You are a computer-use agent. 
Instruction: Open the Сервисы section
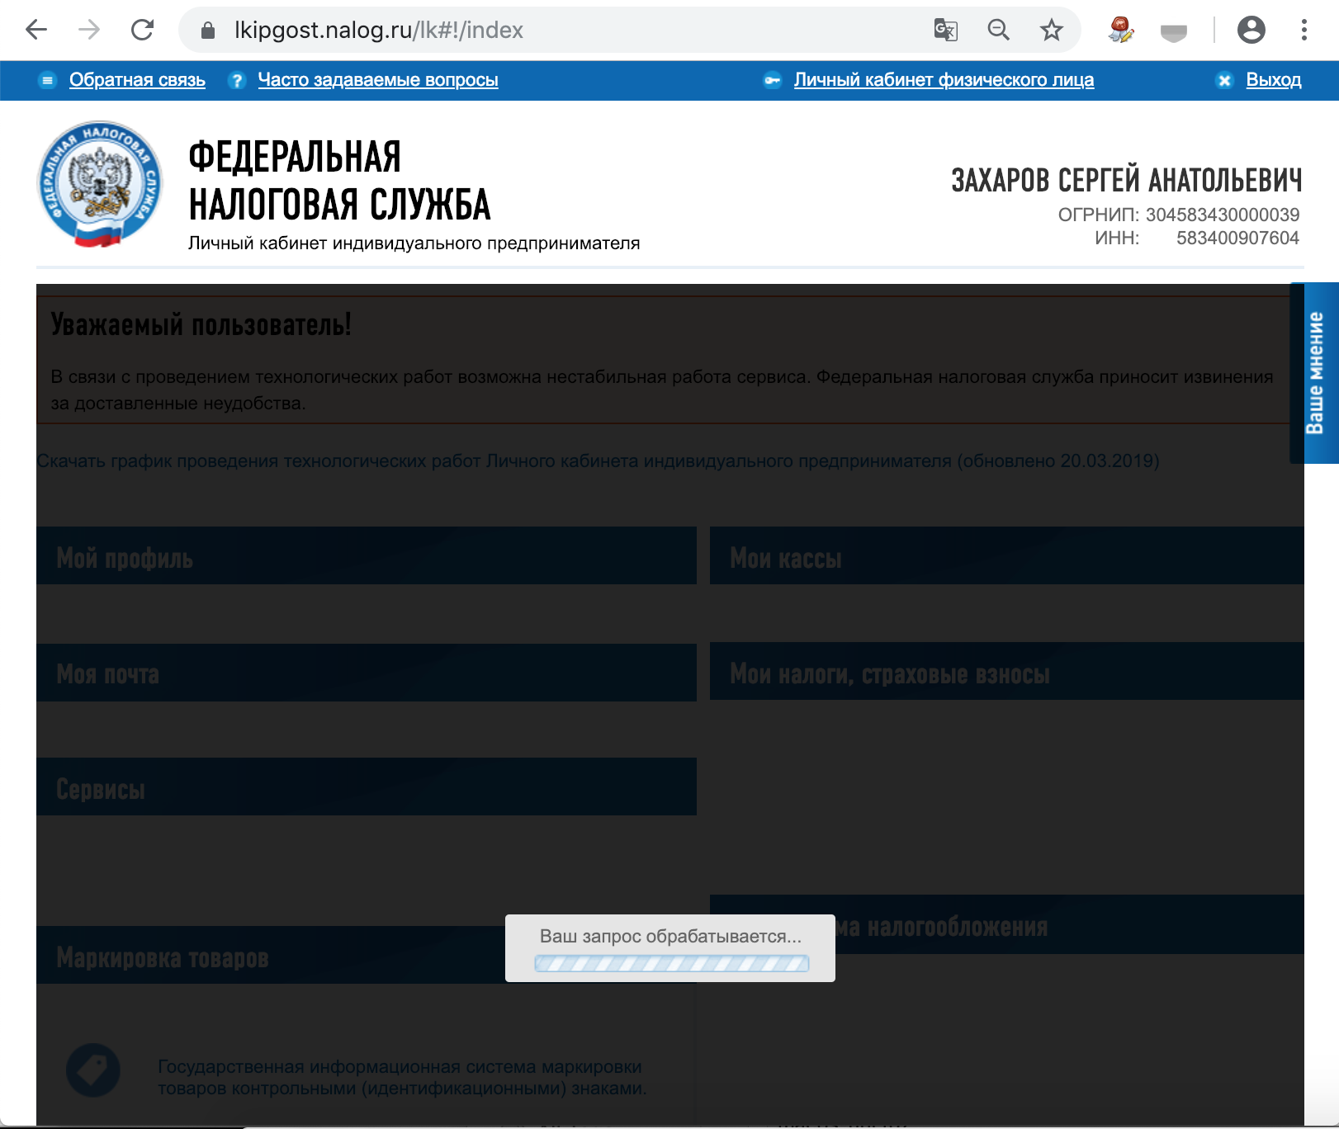pyautogui.click(x=367, y=787)
